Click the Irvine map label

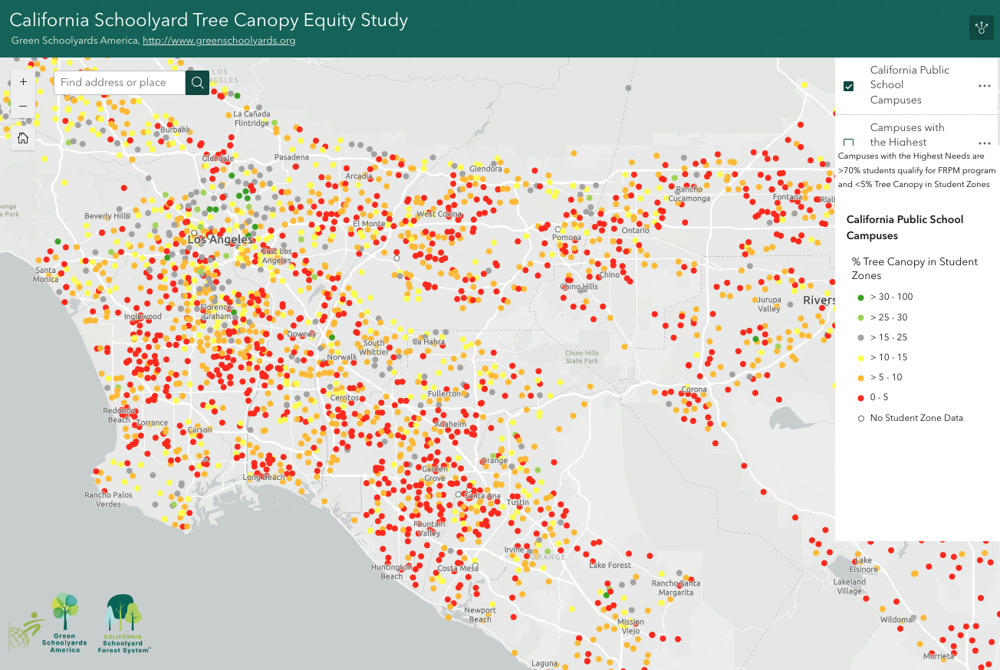tap(514, 550)
